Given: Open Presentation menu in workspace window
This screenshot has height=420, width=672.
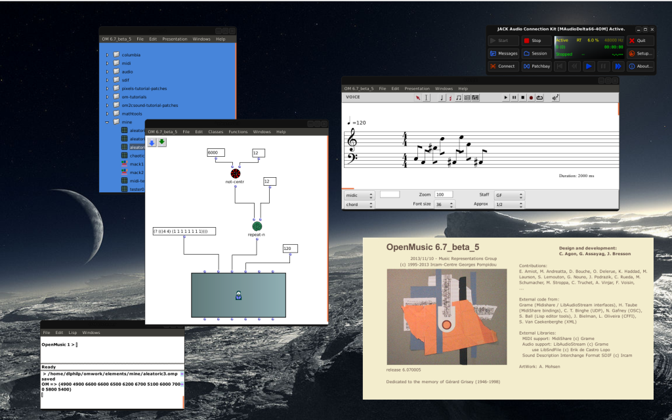Looking at the screenshot, I should point(175,39).
